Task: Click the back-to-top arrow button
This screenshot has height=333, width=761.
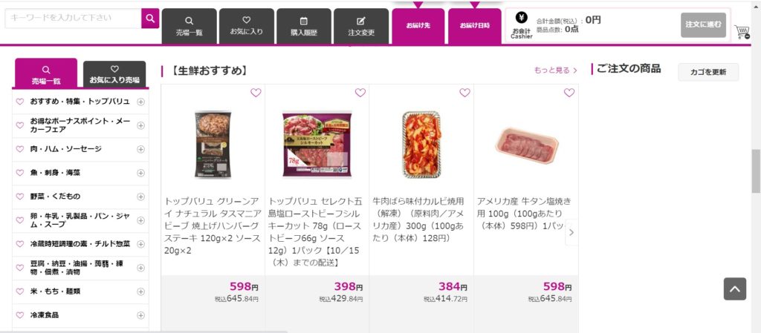Action: point(735,289)
